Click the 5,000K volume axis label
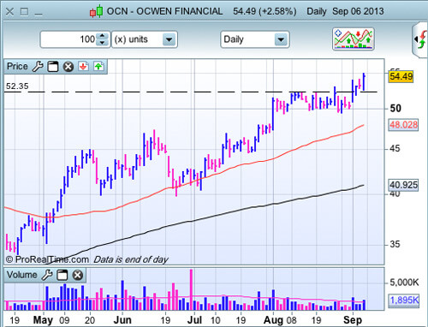 coord(404,282)
